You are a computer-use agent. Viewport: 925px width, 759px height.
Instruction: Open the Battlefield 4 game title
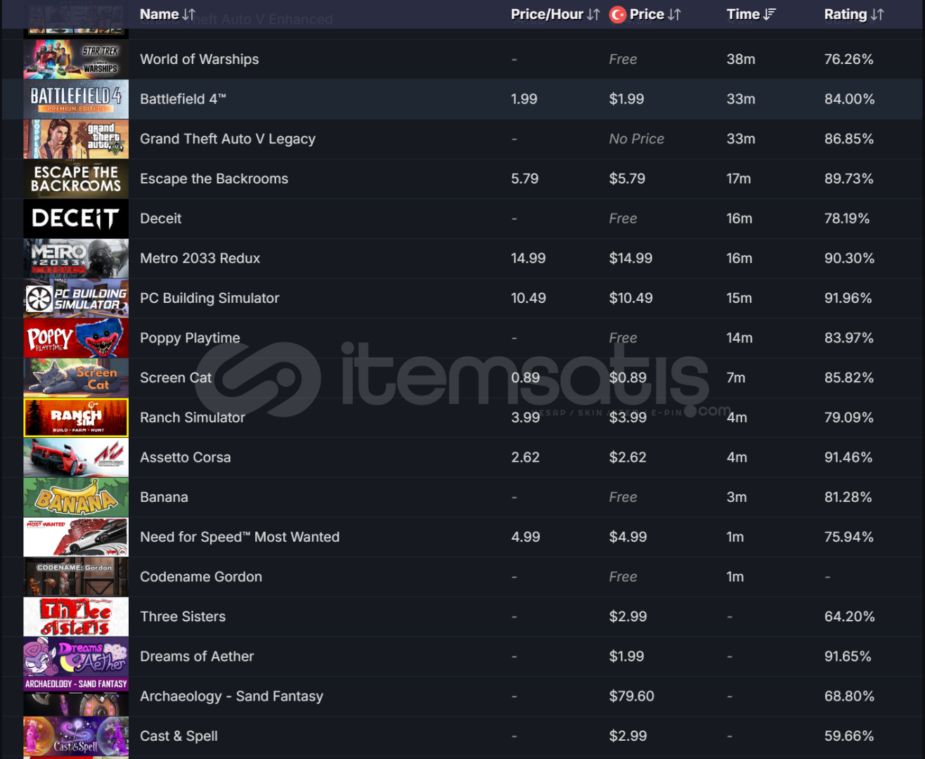tap(183, 99)
